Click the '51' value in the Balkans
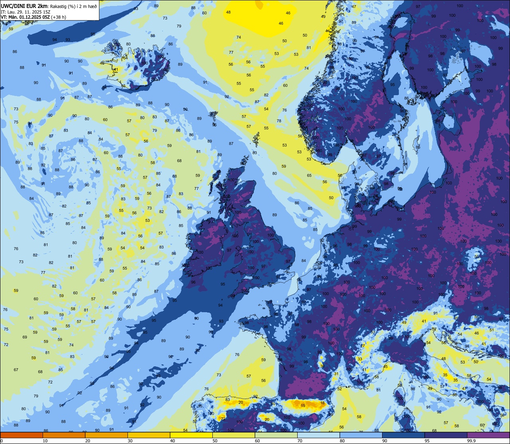Image resolution: width=510 pixels, height=444 pixels. point(492,330)
